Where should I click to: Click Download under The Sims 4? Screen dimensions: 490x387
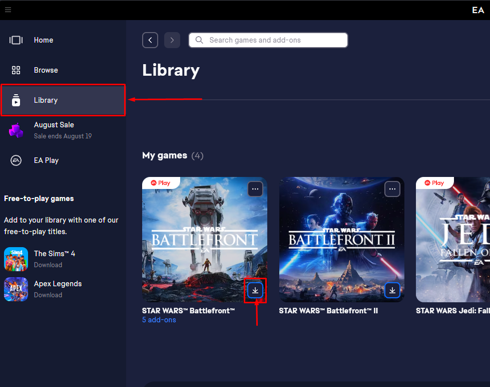tap(48, 265)
